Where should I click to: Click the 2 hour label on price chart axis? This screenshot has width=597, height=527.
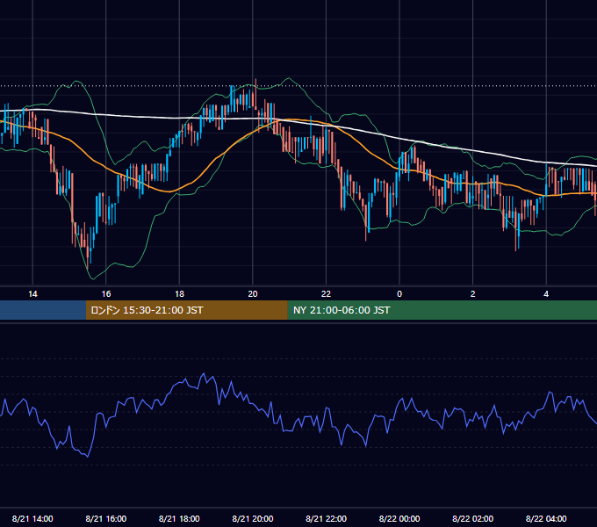[x=473, y=294]
